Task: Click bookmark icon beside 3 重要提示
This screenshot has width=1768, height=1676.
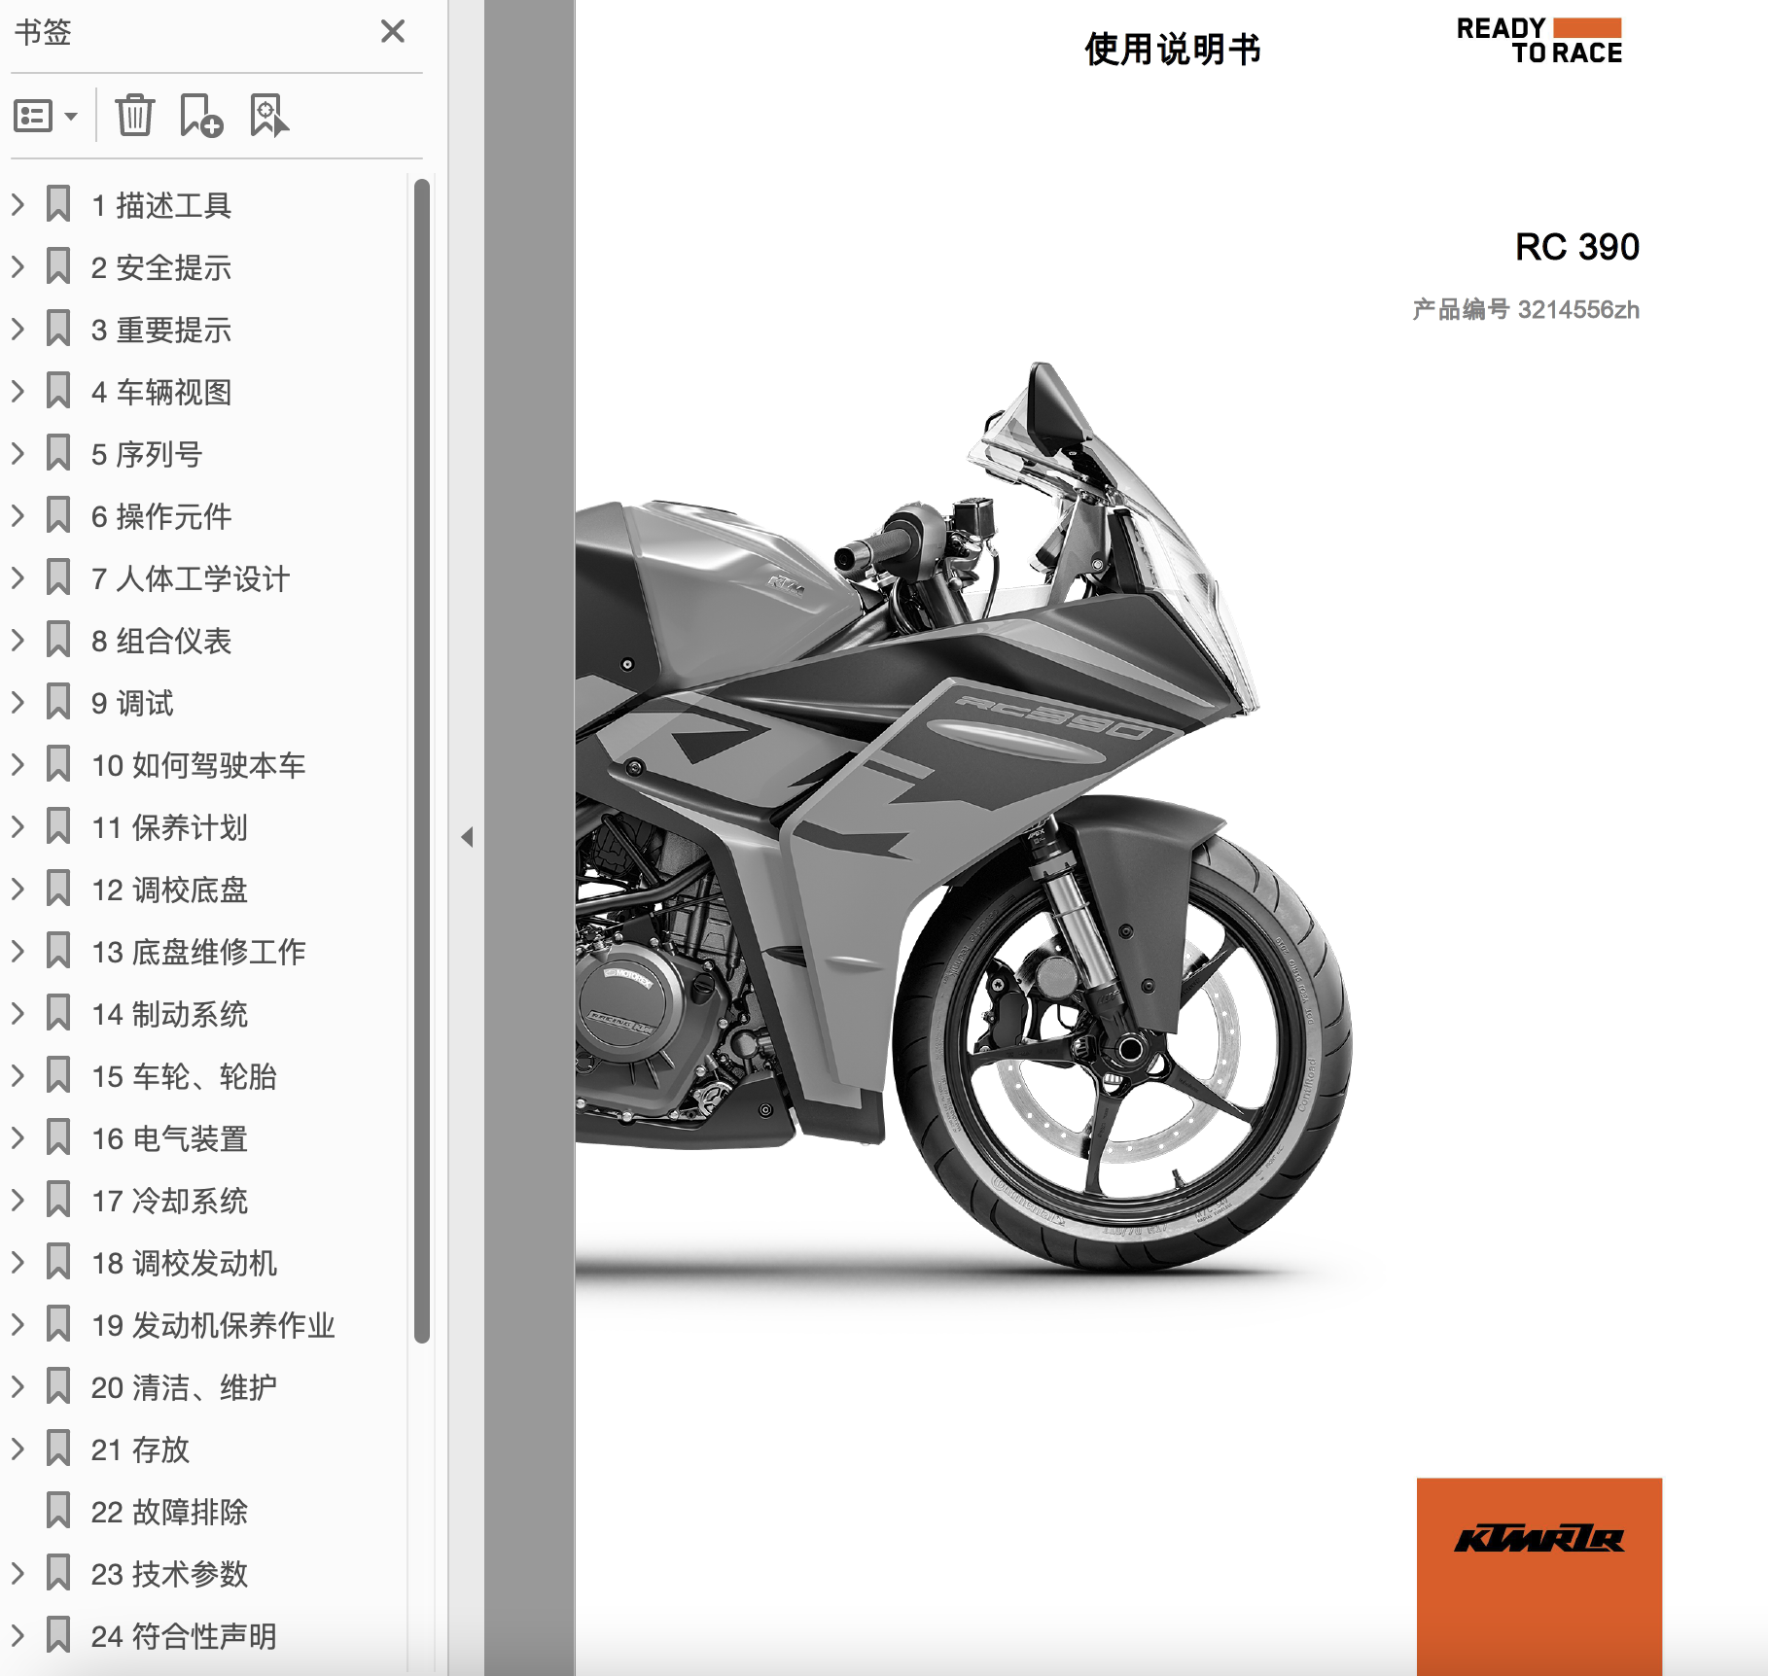Action: (58, 329)
